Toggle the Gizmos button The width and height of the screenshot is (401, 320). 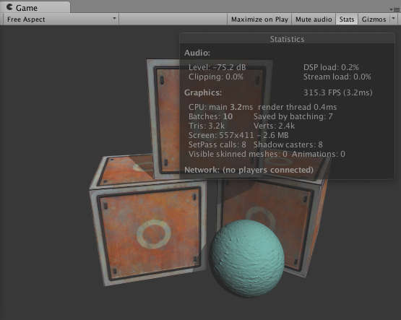click(x=374, y=20)
